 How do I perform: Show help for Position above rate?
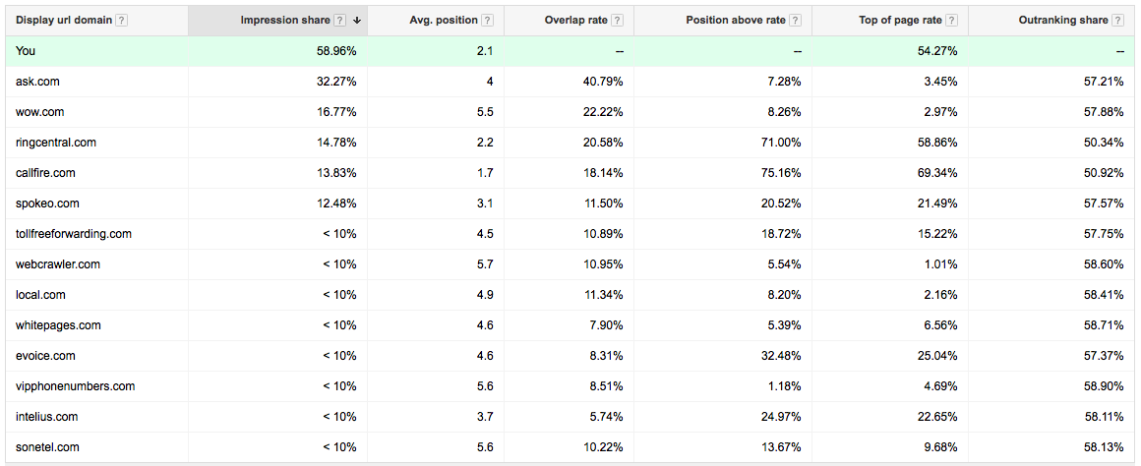pos(796,21)
